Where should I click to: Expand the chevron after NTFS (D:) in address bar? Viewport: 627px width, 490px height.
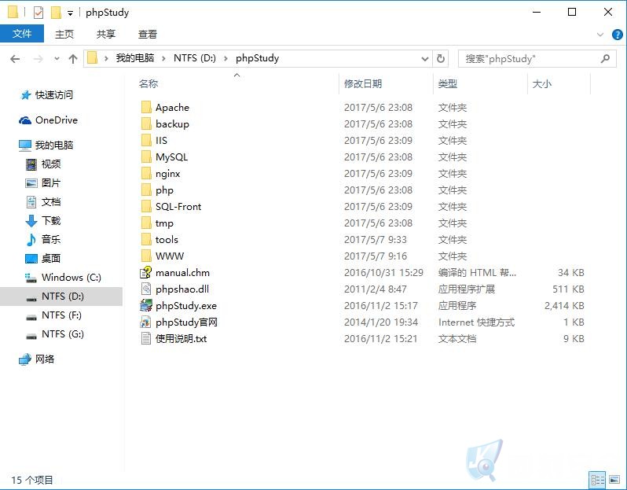[x=226, y=59]
